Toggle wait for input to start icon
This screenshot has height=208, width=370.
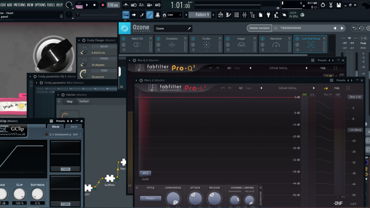click(134, 5)
